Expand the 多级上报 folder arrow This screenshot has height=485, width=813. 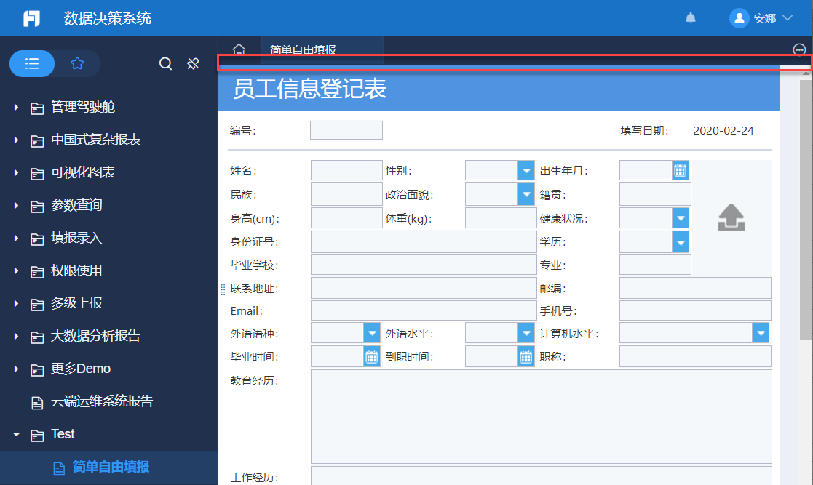pos(16,303)
